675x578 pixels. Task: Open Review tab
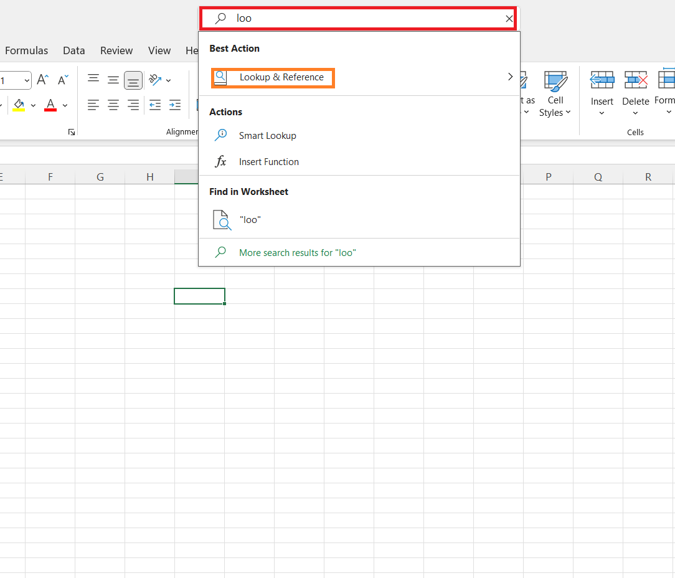[x=116, y=50]
